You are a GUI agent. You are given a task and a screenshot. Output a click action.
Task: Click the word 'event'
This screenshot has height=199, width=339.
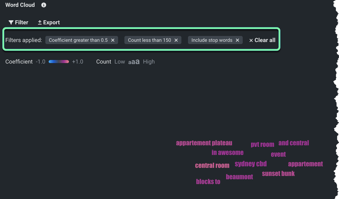tap(278, 154)
